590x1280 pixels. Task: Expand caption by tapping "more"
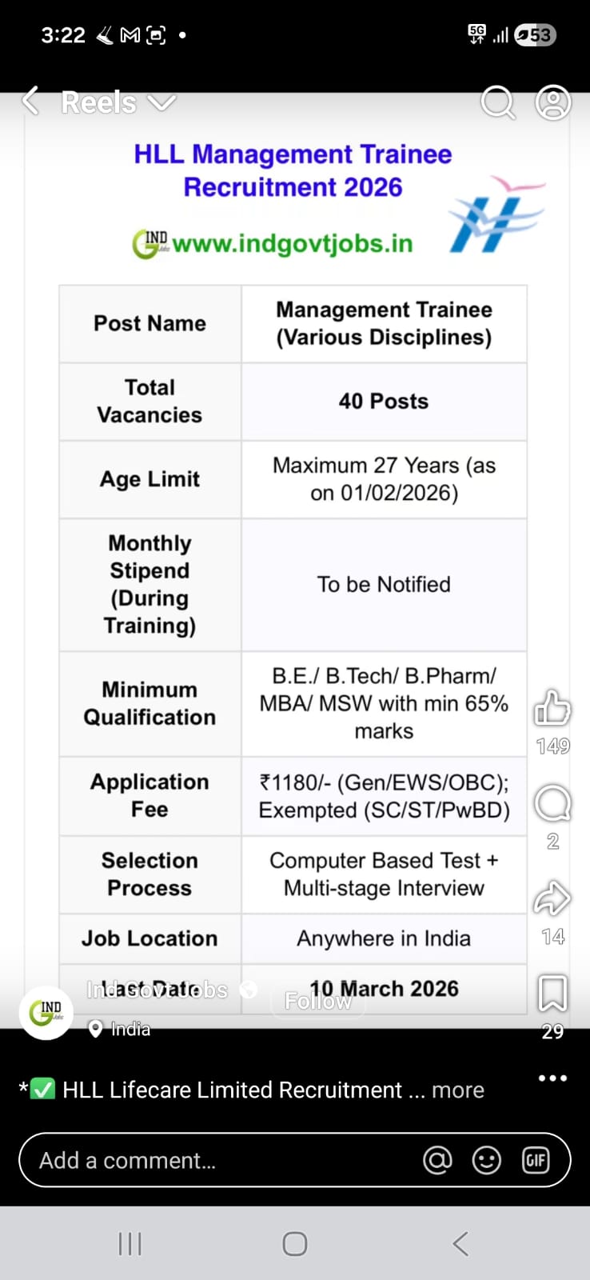[x=458, y=1090]
